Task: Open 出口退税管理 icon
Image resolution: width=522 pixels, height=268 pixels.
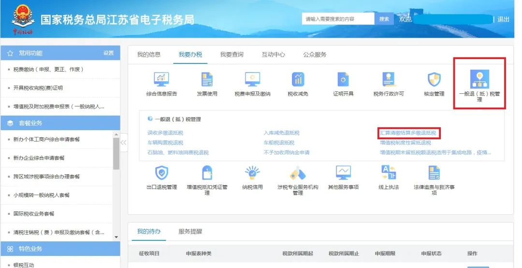Action: click(161, 173)
